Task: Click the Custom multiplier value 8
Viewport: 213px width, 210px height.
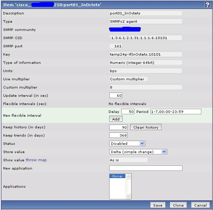Action: coord(146,87)
